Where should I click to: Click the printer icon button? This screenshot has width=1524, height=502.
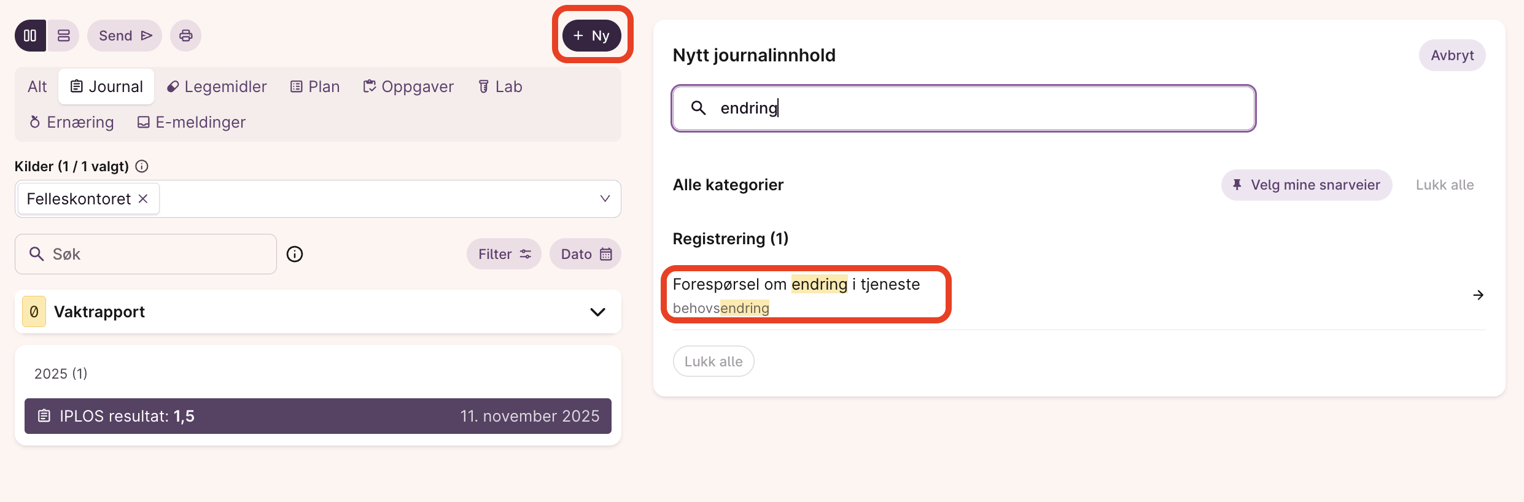point(185,36)
